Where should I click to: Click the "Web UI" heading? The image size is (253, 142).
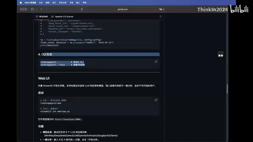pos(44,78)
